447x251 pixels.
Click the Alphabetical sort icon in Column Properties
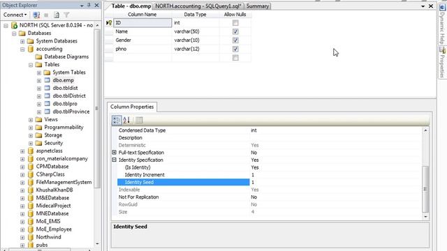(x=126, y=120)
